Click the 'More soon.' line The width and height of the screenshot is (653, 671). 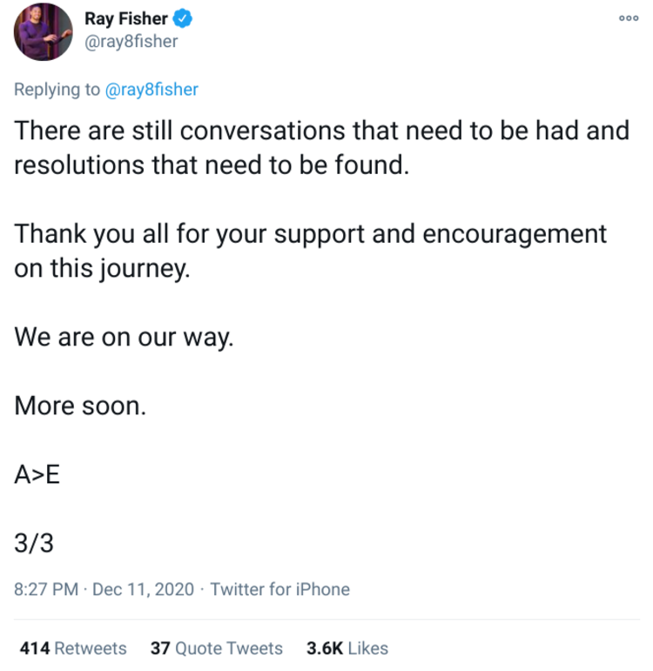[x=79, y=406]
